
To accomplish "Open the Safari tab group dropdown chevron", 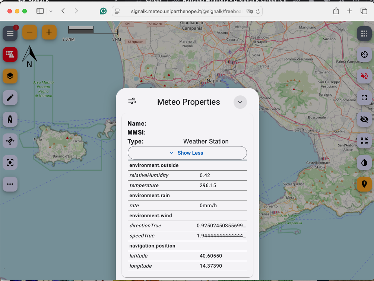I will point(51,11).
